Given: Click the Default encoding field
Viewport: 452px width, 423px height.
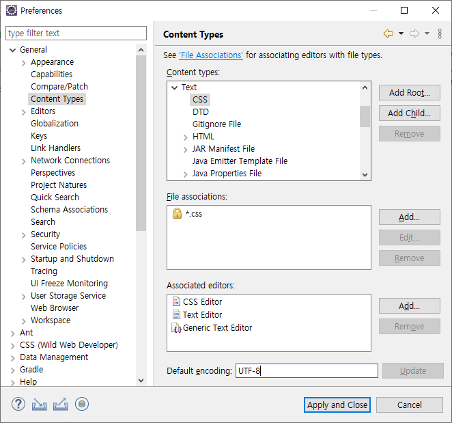Looking at the screenshot, I should [x=307, y=371].
